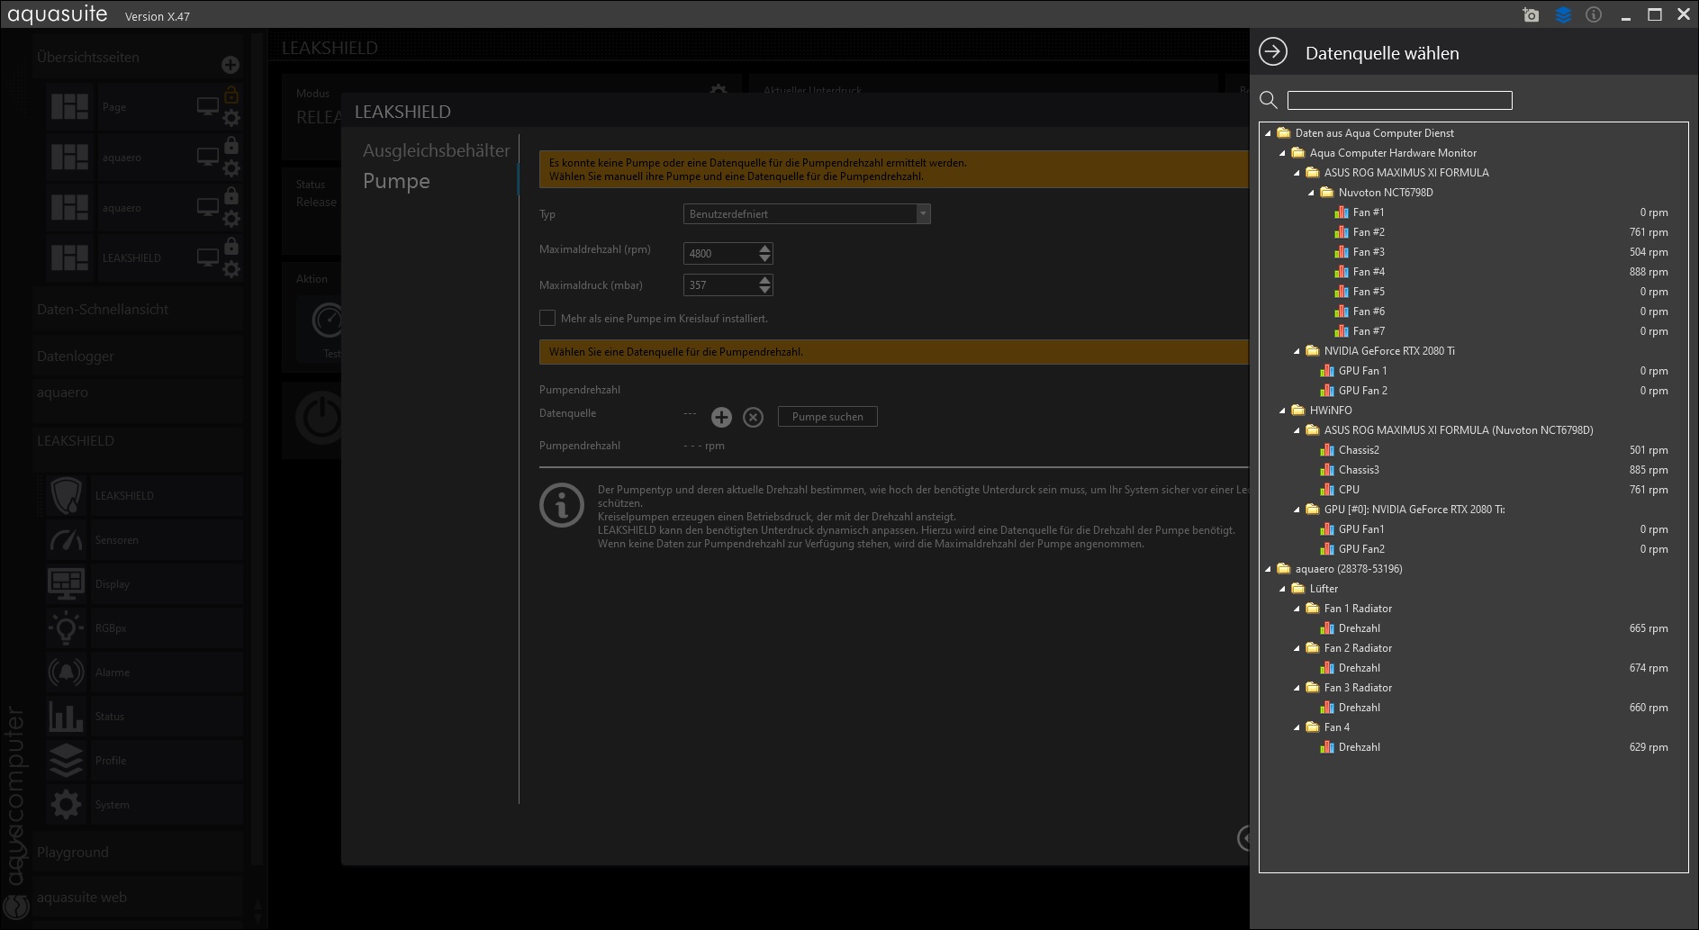Viewport: 1699px width, 930px height.
Task: Click the Pumpe suchen button
Action: tap(827, 417)
